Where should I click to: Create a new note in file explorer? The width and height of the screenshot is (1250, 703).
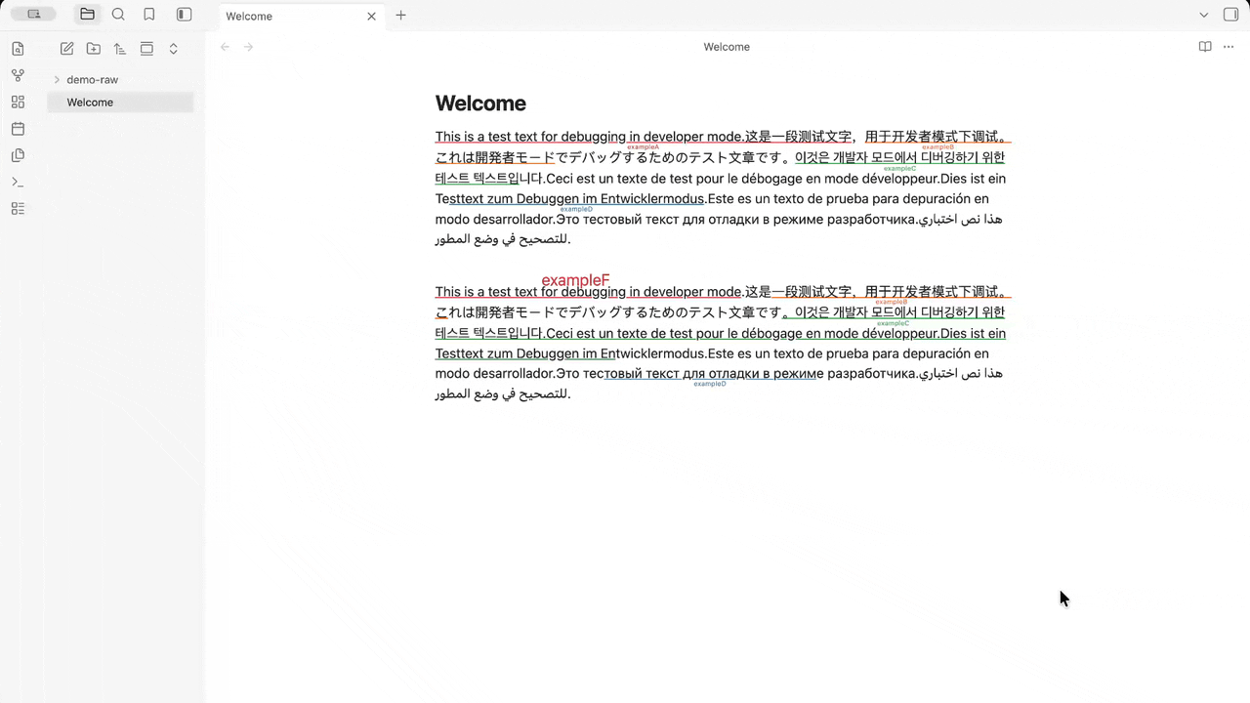coord(66,49)
